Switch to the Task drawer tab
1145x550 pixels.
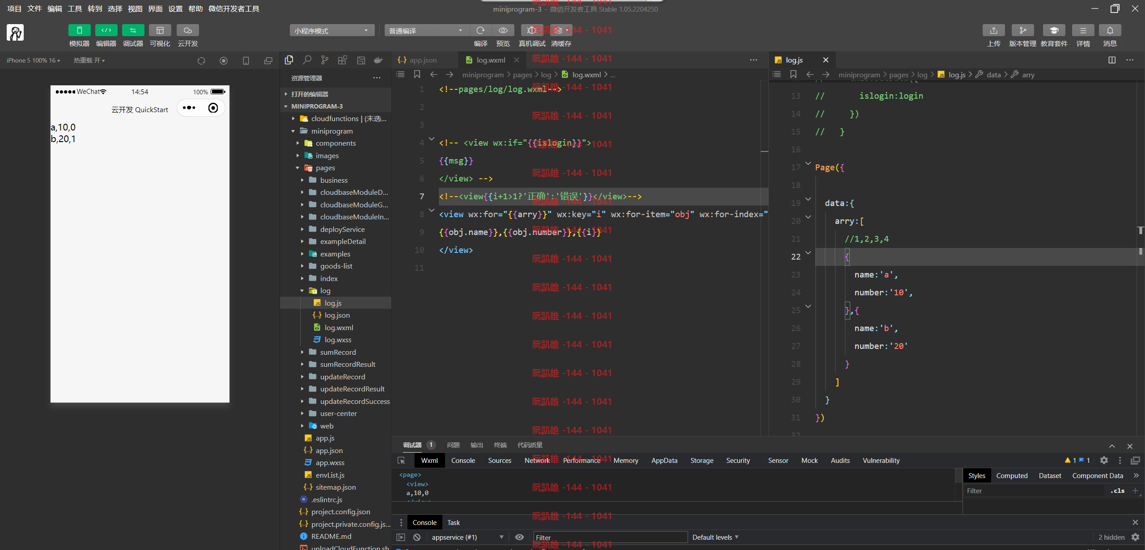(x=454, y=523)
